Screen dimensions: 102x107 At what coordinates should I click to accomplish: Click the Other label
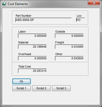click(x=59, y=54)
